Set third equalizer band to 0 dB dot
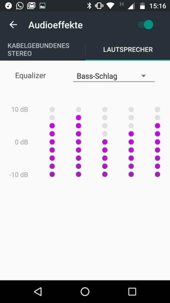Screen dimensions: 170x303 click(x=105, y=142)
